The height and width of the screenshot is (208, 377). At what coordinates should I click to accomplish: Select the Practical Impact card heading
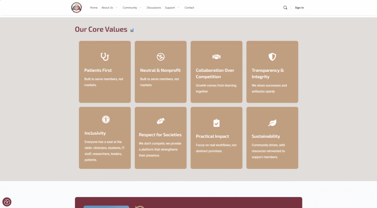click(x=212, y=136)
